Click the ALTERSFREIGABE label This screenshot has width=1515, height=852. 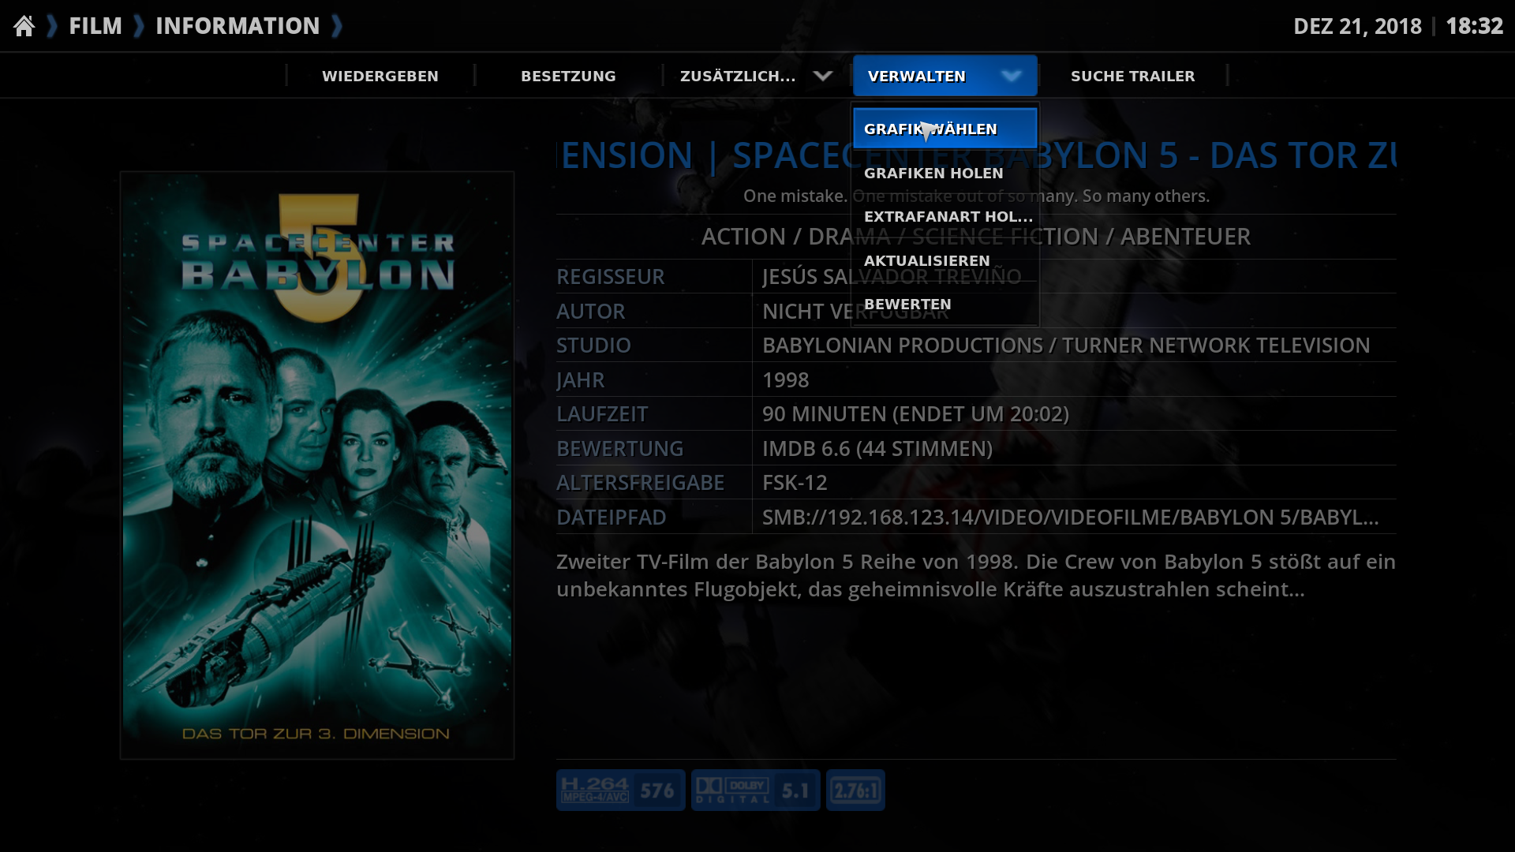click(x=640, y=482)
